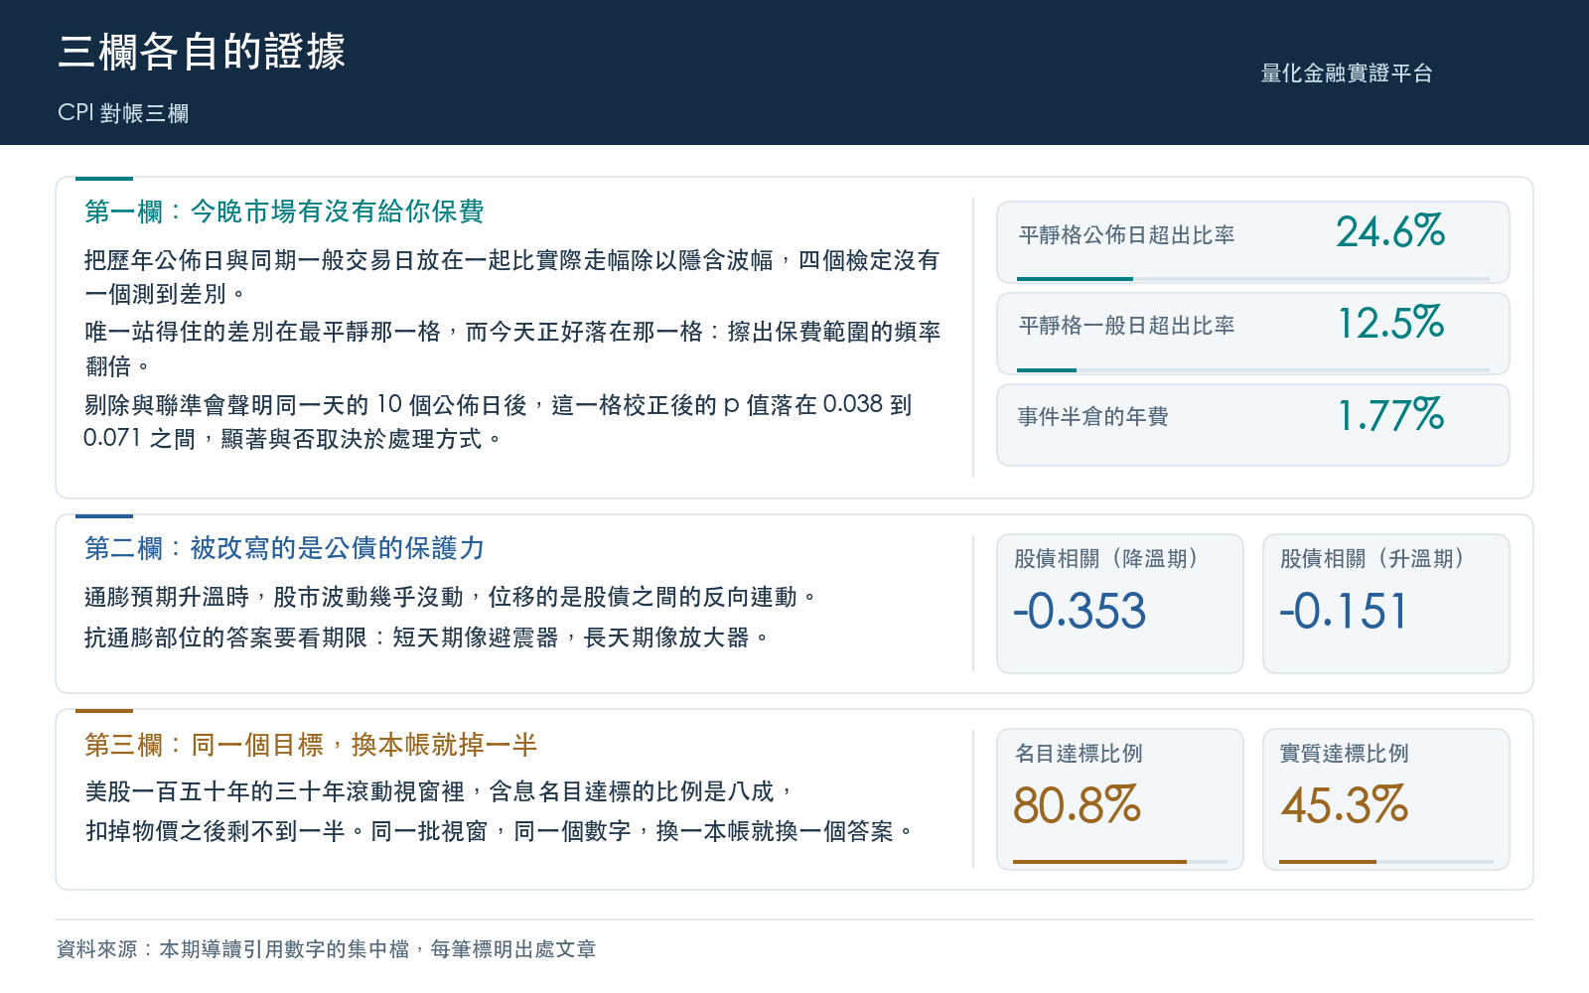Screen dimensions: 1589x993
Task: Click the 24.6% value
Action: (x=1390, y=232)
